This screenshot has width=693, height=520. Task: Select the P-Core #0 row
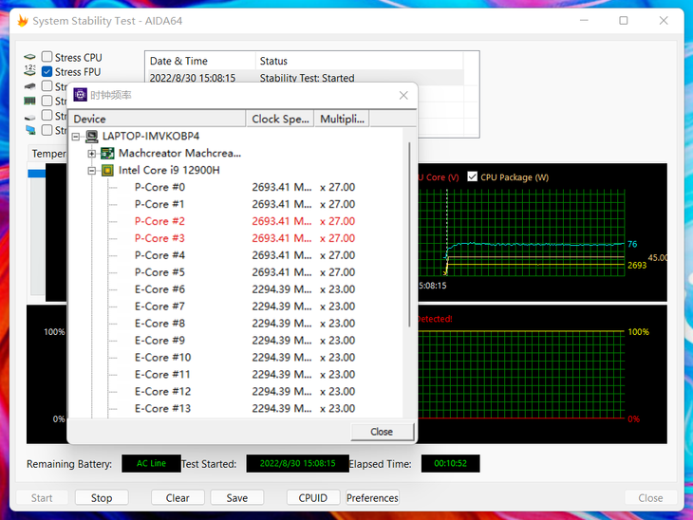(x=236, y=187)
